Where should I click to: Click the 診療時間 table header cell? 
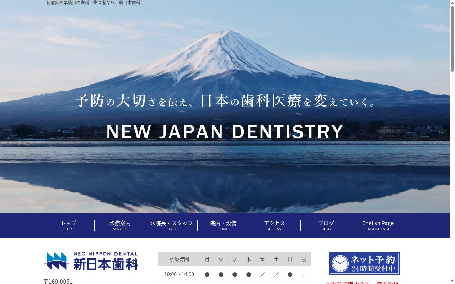179,259
